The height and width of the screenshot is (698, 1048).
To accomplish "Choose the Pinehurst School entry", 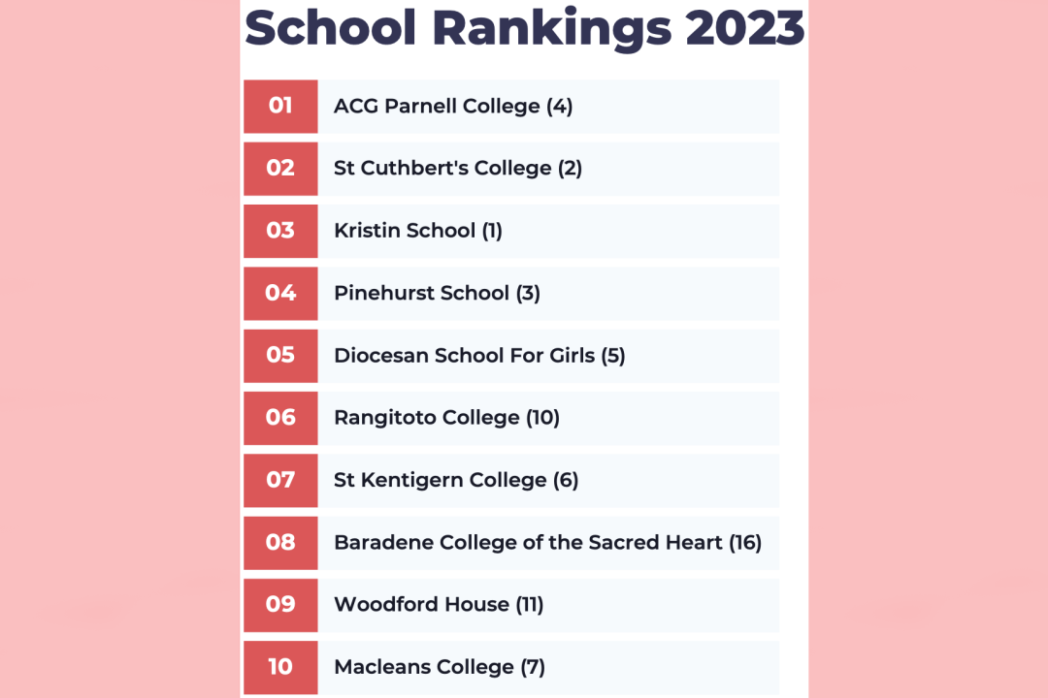I will [437, 293].
